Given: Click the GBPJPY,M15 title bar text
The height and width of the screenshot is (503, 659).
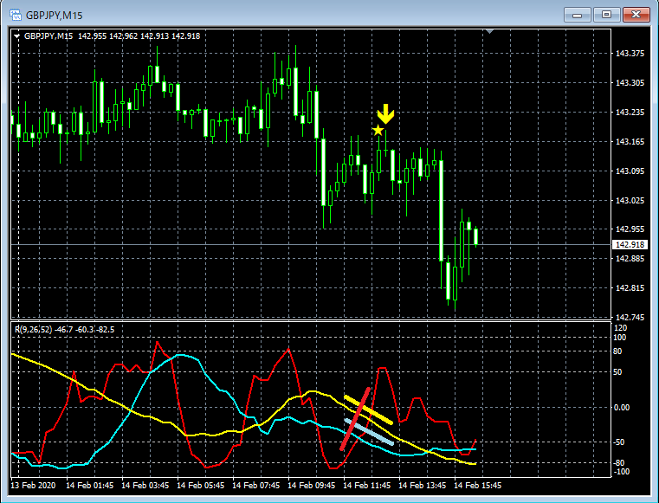Looking at the screenshot, I should (x=55, y=16).
